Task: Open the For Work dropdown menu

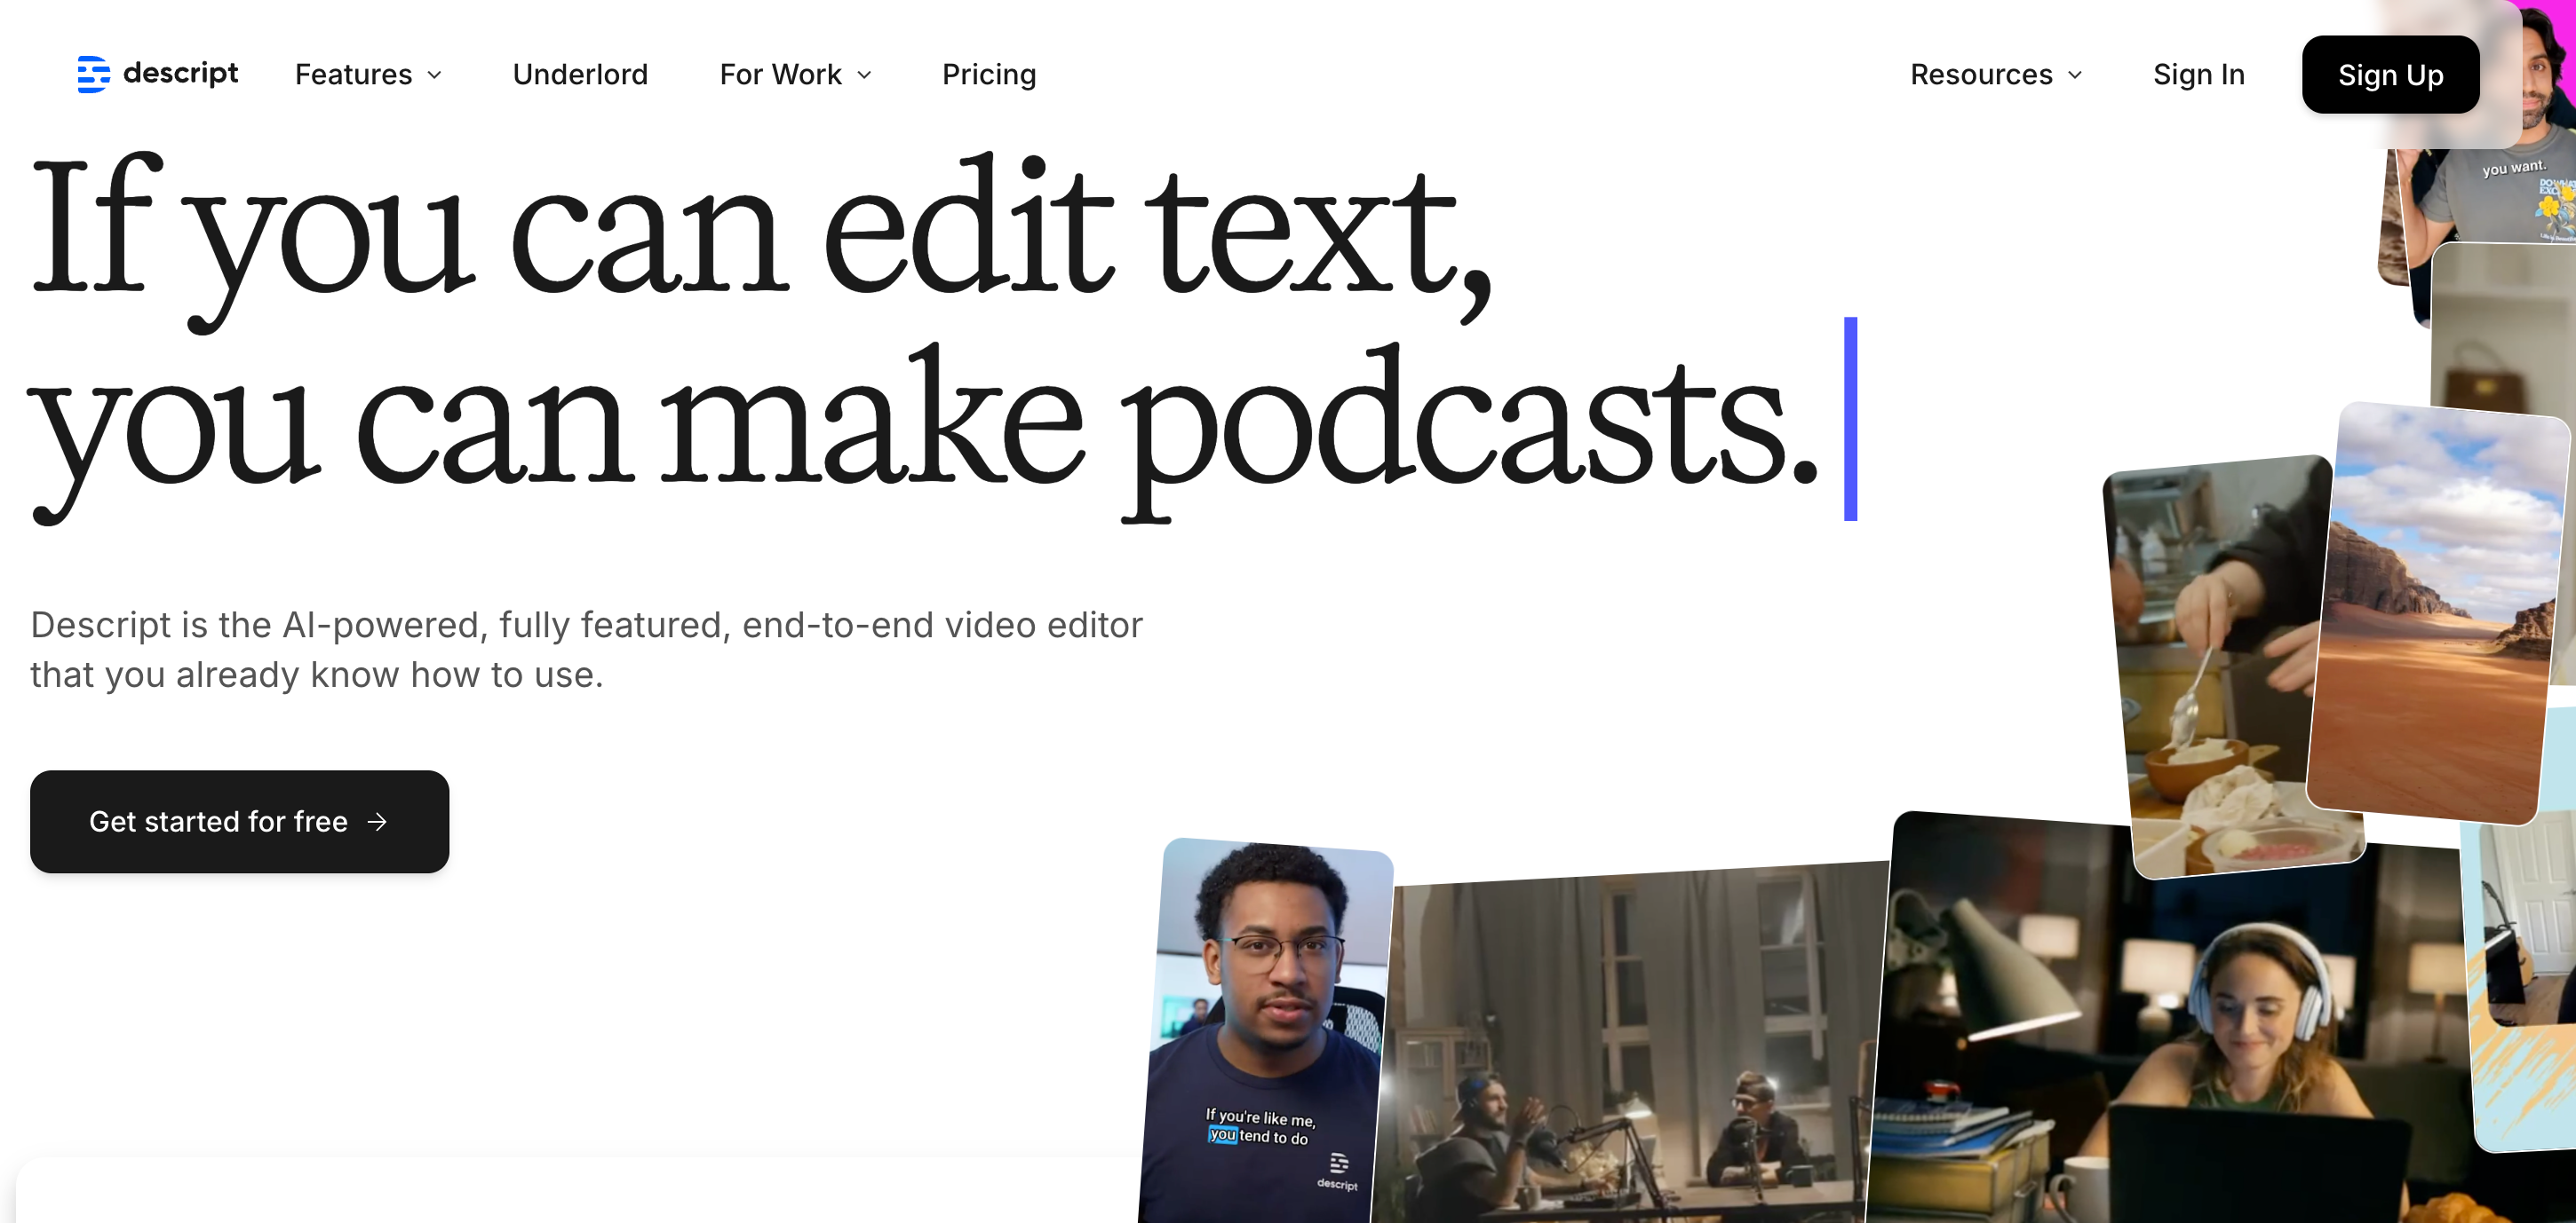Action: tap(795, 75)
